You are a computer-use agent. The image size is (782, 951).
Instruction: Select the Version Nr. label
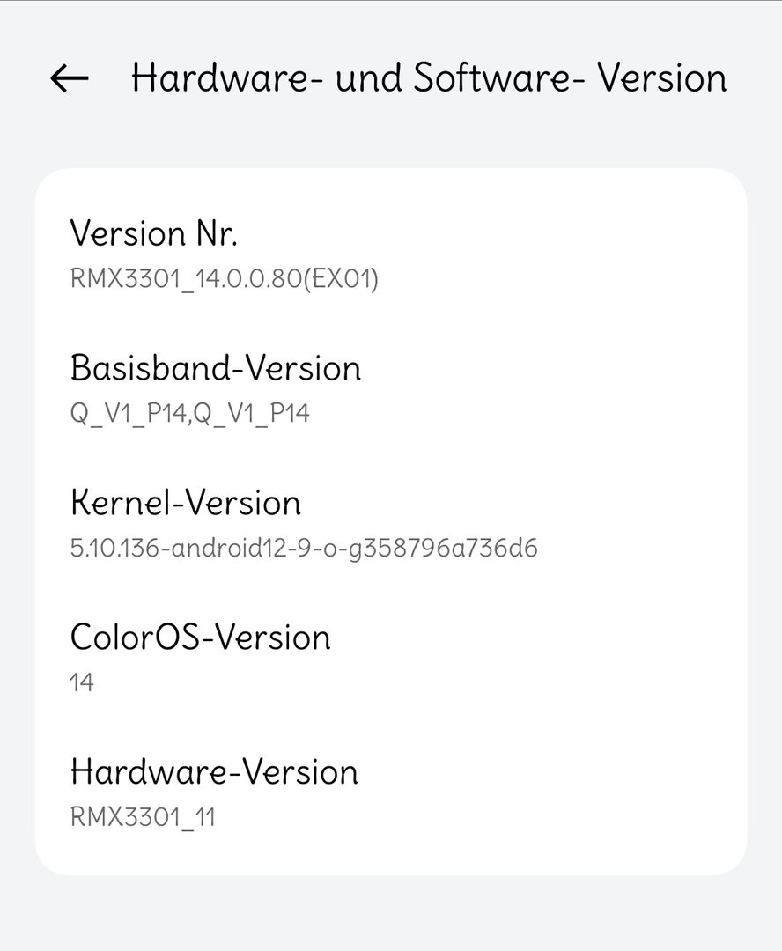click(x=153, y=233)
